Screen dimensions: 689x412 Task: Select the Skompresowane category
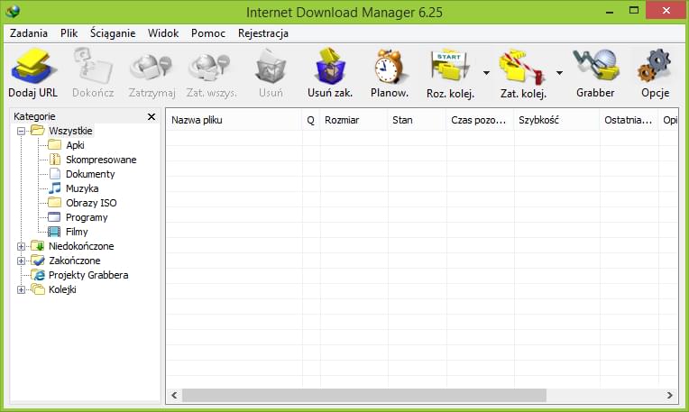pyautogui.click(x=100, y=160)
